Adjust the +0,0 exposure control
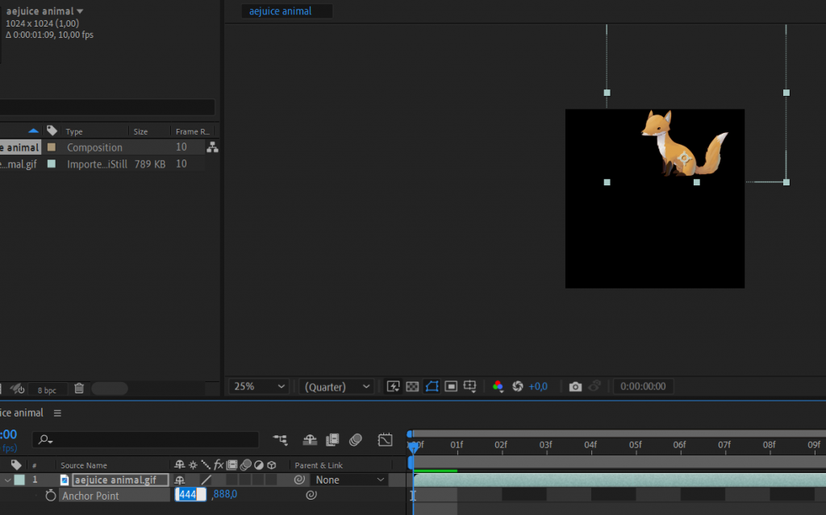Screen dimensions: 826x515 tap(539, 386)
